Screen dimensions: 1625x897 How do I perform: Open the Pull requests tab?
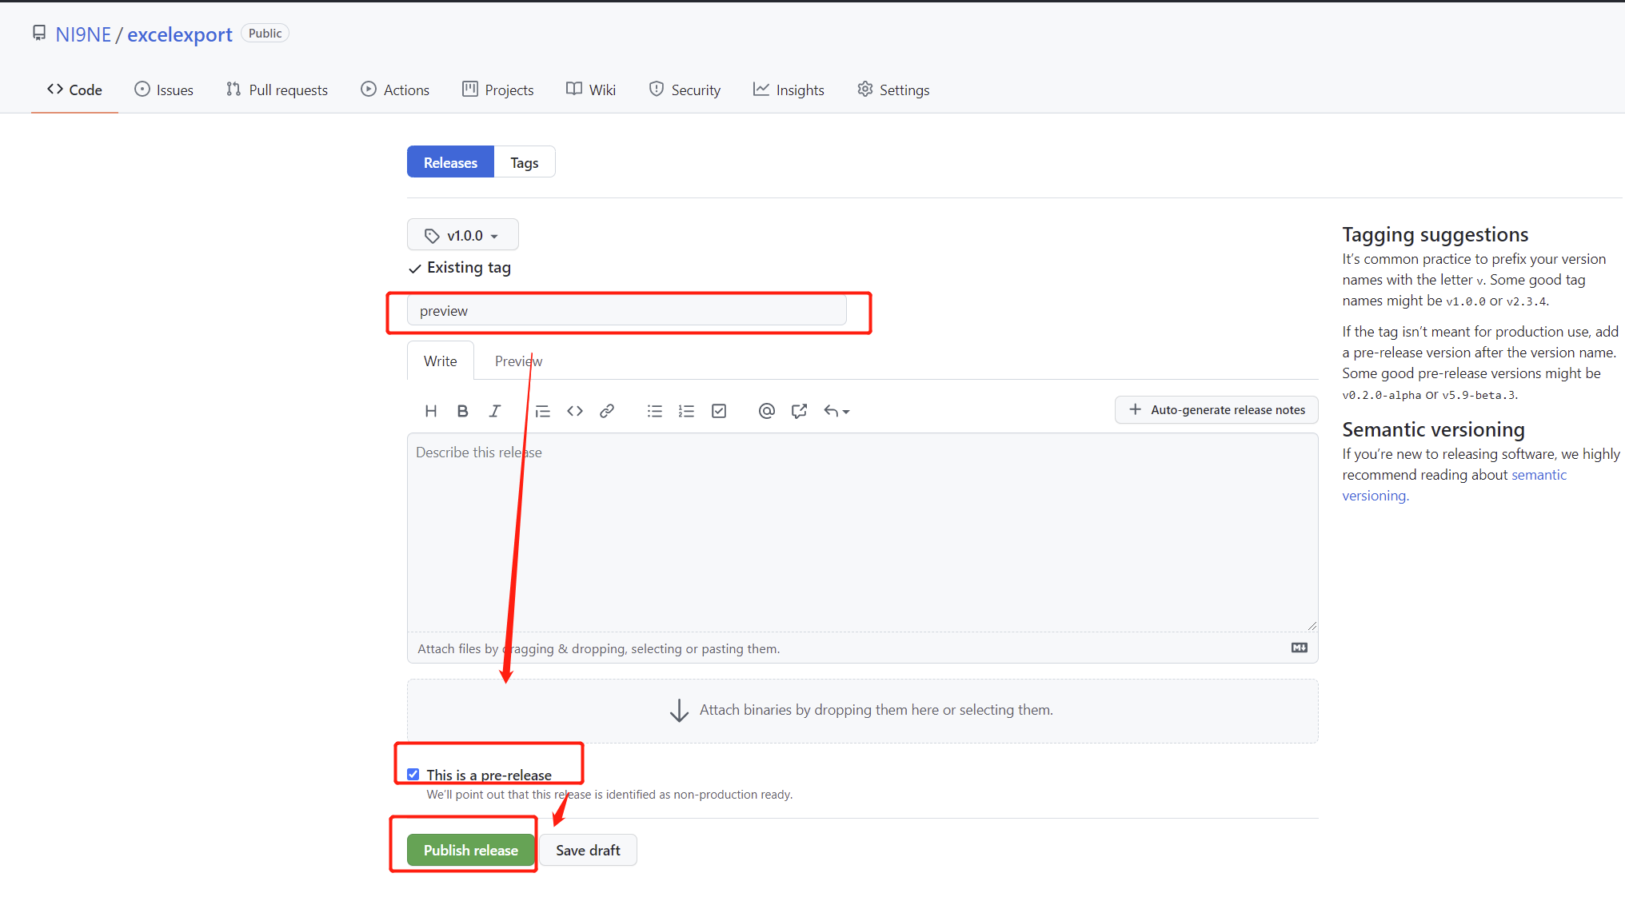(277, 90)
